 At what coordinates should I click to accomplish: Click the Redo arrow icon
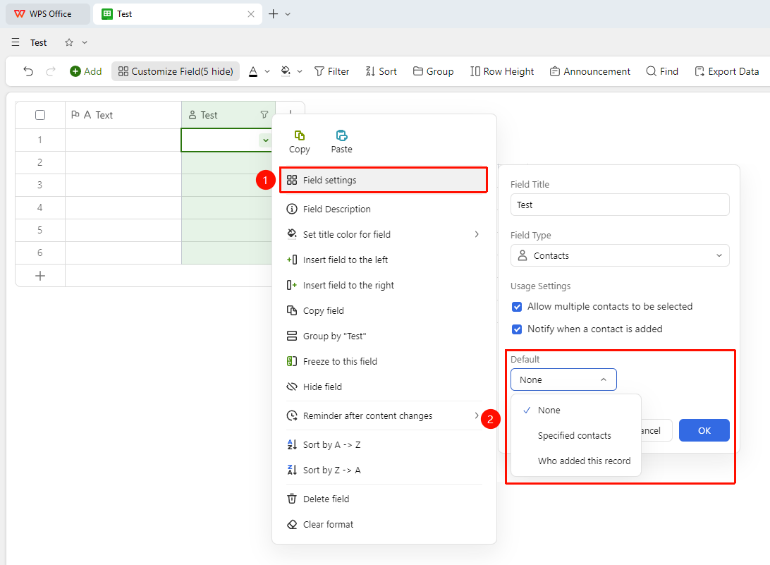coord(51,72)
